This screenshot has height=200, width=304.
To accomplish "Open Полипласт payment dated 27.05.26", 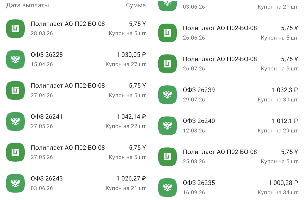I will point(76,152).
